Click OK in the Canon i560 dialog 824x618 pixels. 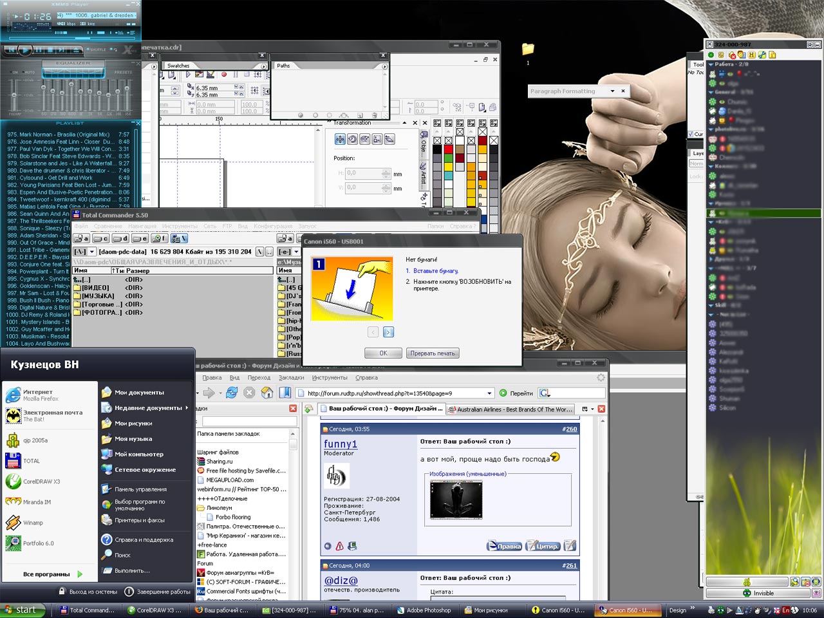tap(383, 353)
